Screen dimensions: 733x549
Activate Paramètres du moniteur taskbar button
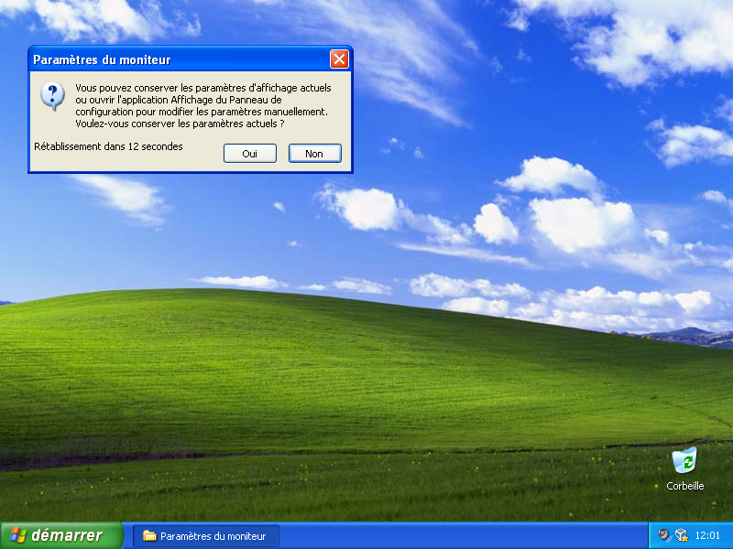(x=206, y=536)
